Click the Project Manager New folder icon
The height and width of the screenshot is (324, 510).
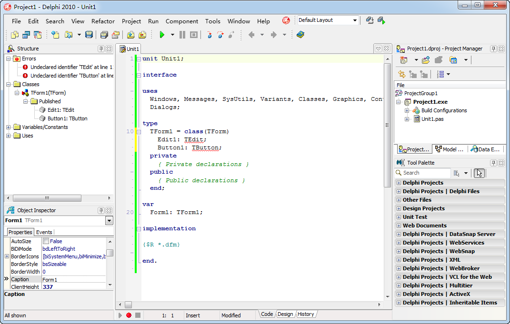(x=426, y=60)
